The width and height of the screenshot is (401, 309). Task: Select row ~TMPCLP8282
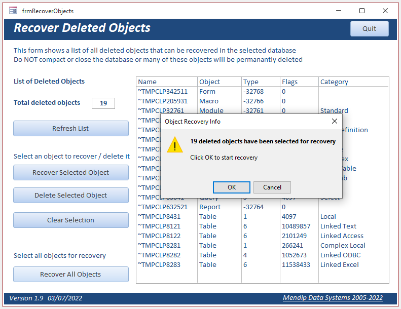click(x=263, y=255)
